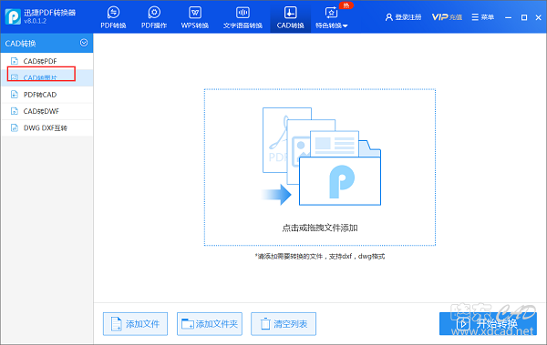Click the PDF转CAD file icon
This screenshot has width=547, height=345.
coord(15,95)
